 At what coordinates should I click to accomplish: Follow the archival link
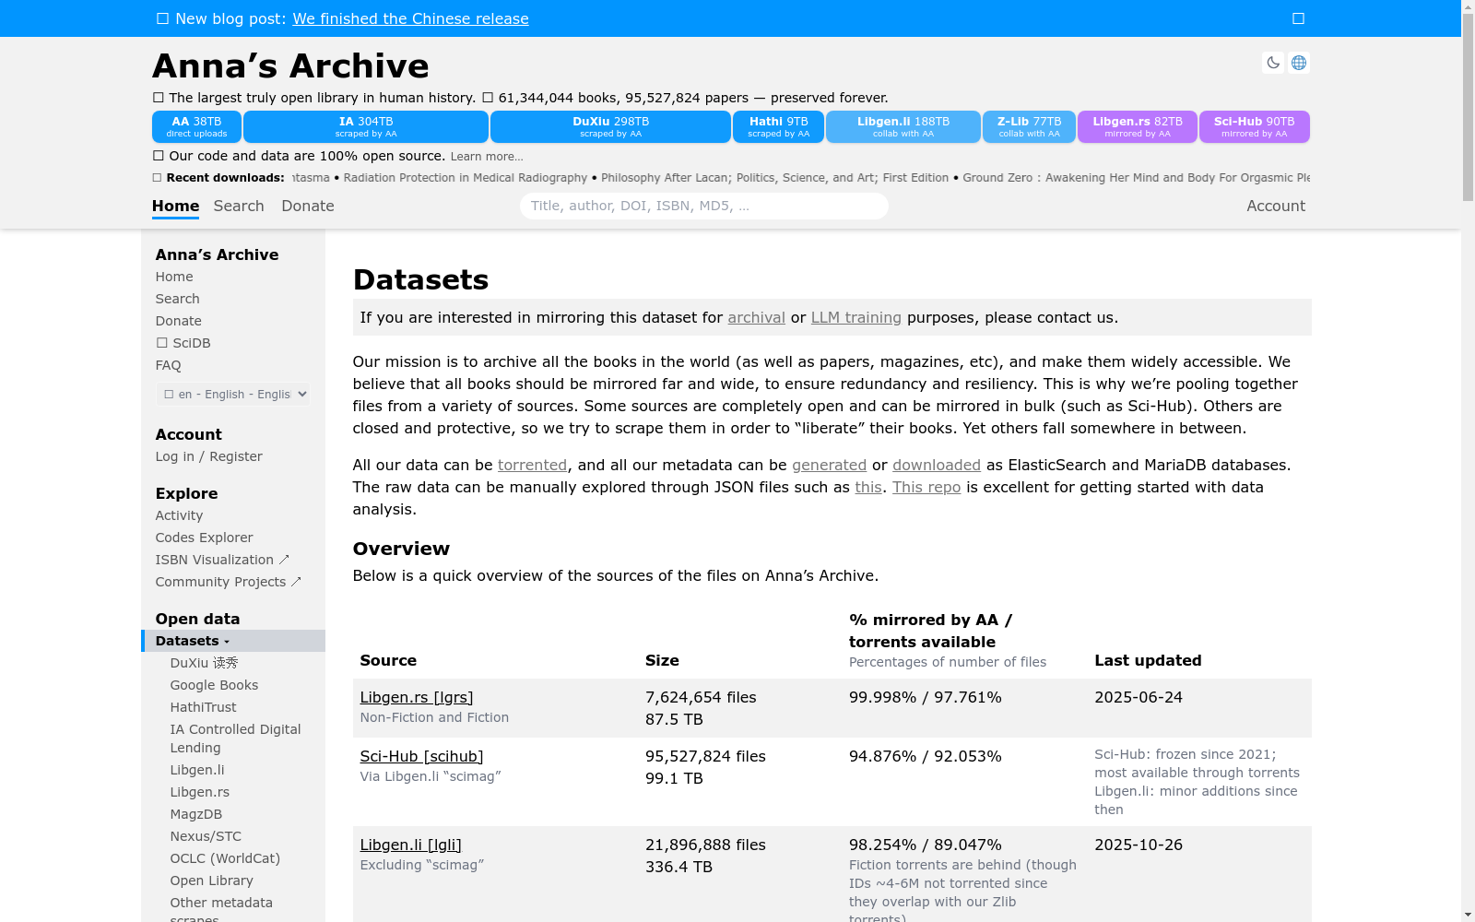point(756,317)
